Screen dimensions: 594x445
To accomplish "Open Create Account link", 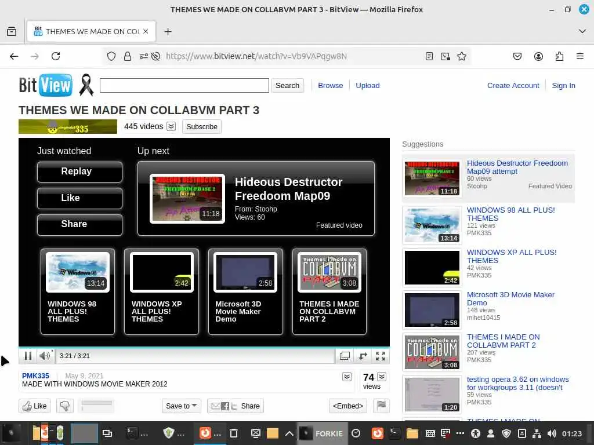I will click(513, 86).
